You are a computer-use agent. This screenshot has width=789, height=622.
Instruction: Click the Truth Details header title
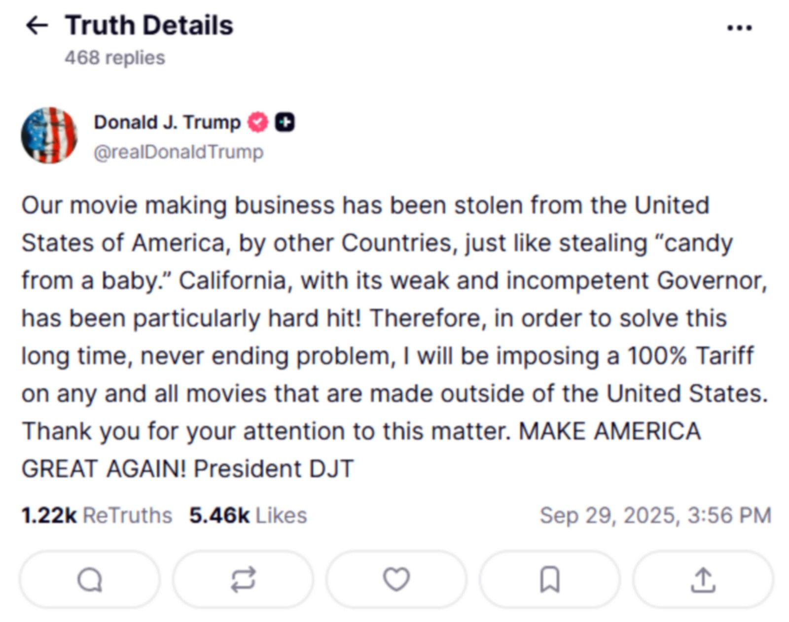click(149, 25)
